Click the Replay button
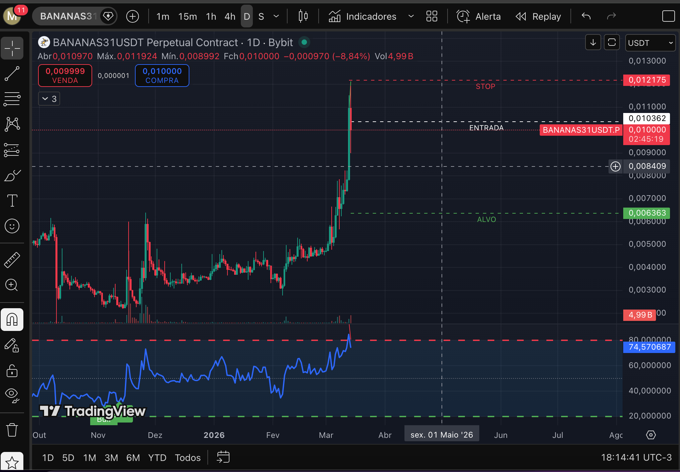 click(538, 16)
